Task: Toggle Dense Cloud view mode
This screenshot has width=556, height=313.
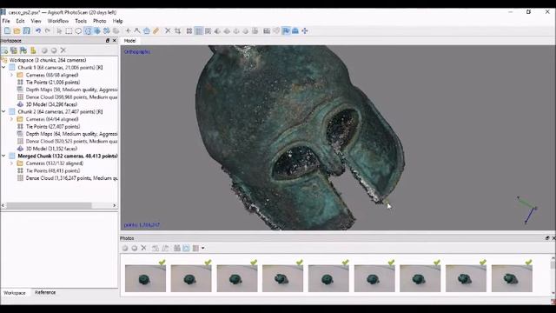Action: pyautogui.click(x=199, y=31)
